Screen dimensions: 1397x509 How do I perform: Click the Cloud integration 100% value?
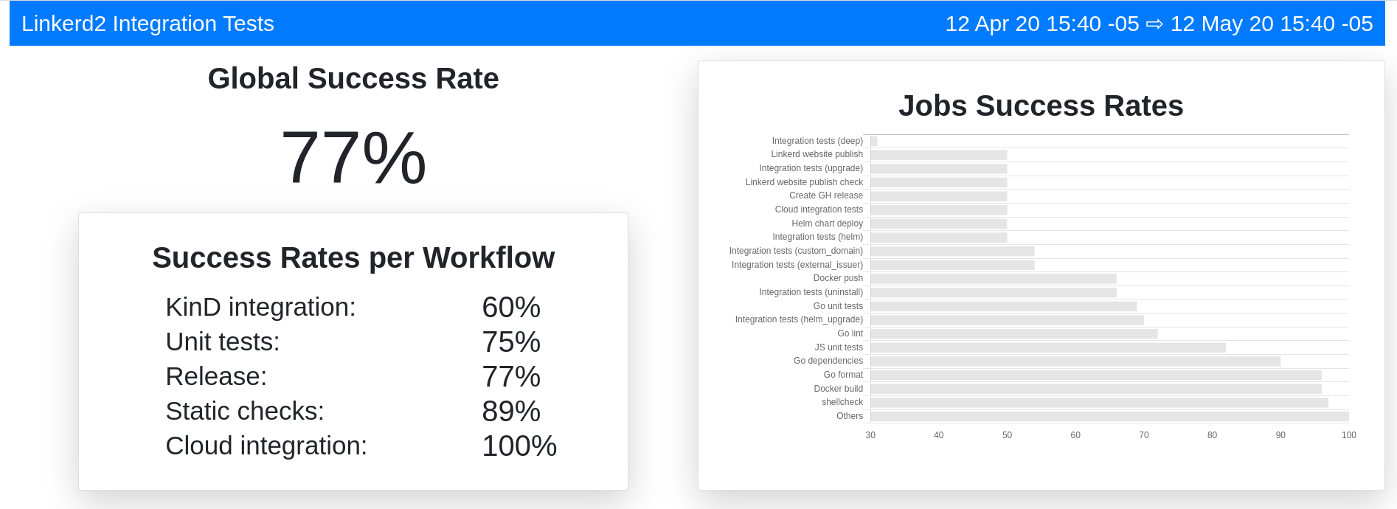[519, 446]
